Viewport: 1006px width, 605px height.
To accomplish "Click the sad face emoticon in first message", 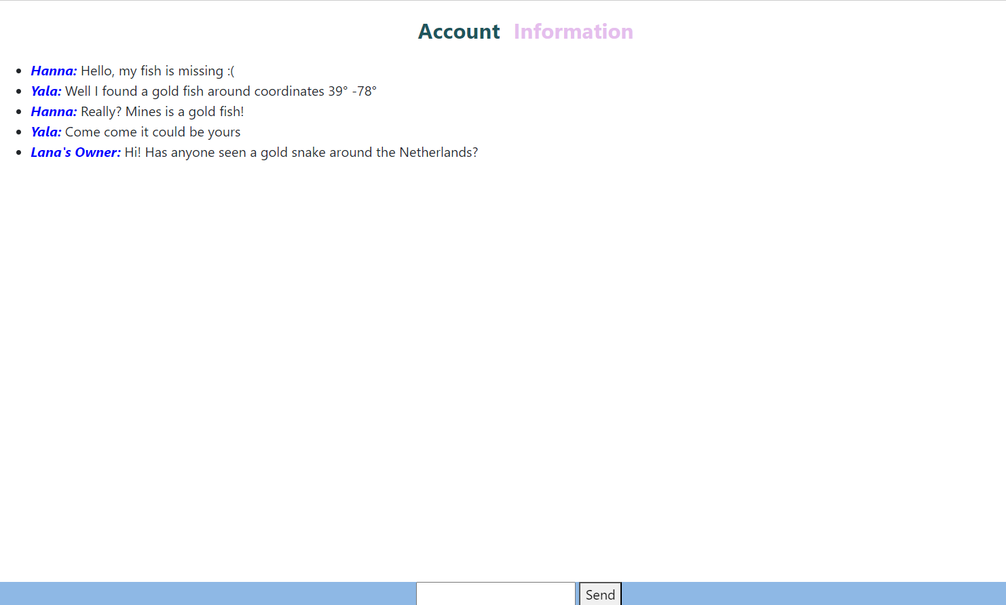I will (231, 71).
